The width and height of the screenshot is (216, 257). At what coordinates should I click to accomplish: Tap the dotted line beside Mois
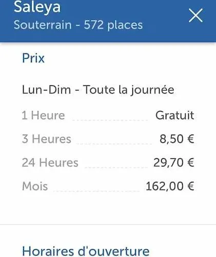[96, 191]
